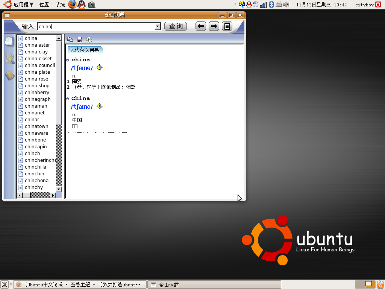Select chinaberry in word list

[x=37, y=93]
